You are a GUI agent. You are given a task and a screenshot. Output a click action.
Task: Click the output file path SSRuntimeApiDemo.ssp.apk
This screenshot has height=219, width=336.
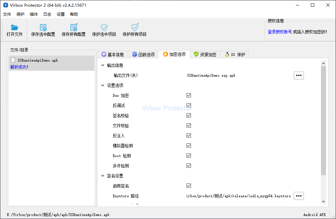(x=211, y=75)
